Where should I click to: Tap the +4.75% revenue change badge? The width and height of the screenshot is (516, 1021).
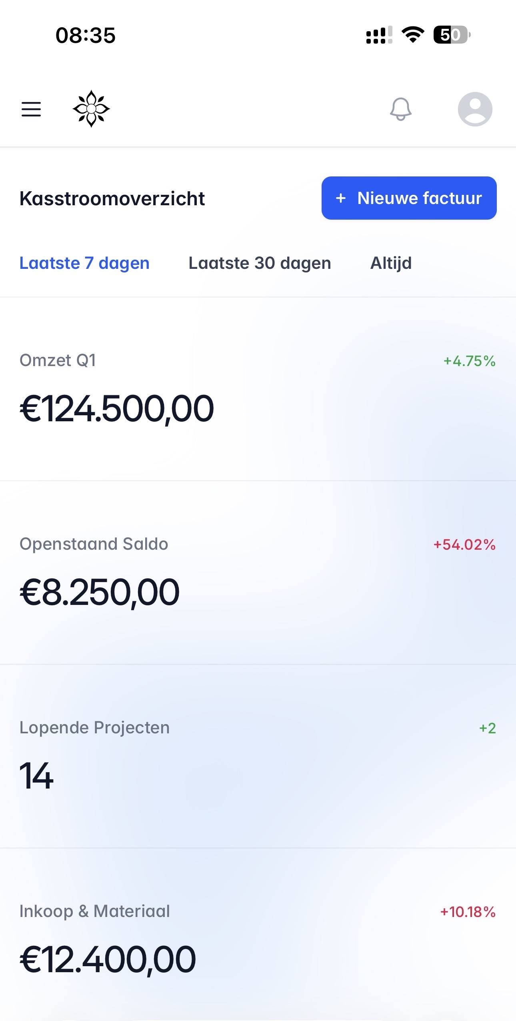point(469,361)
